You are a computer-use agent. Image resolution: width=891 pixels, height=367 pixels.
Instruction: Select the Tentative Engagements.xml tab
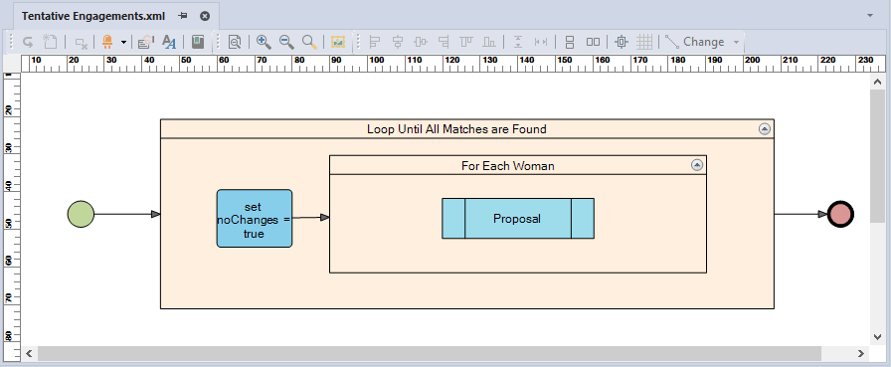point(93,16)
